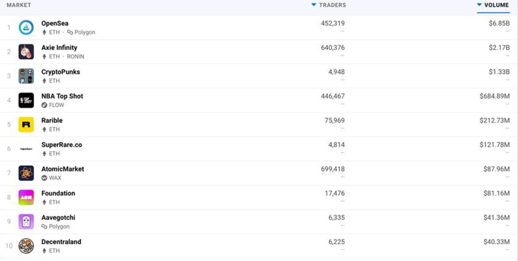Click the NBA Top Shot logo
This screenshot has width=518, height=261.
coord(26,100)
